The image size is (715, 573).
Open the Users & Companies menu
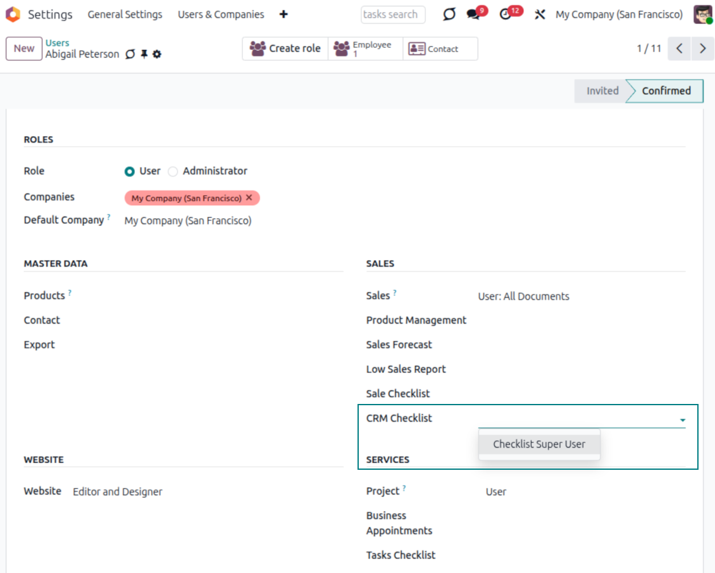[x=221, y=15]
